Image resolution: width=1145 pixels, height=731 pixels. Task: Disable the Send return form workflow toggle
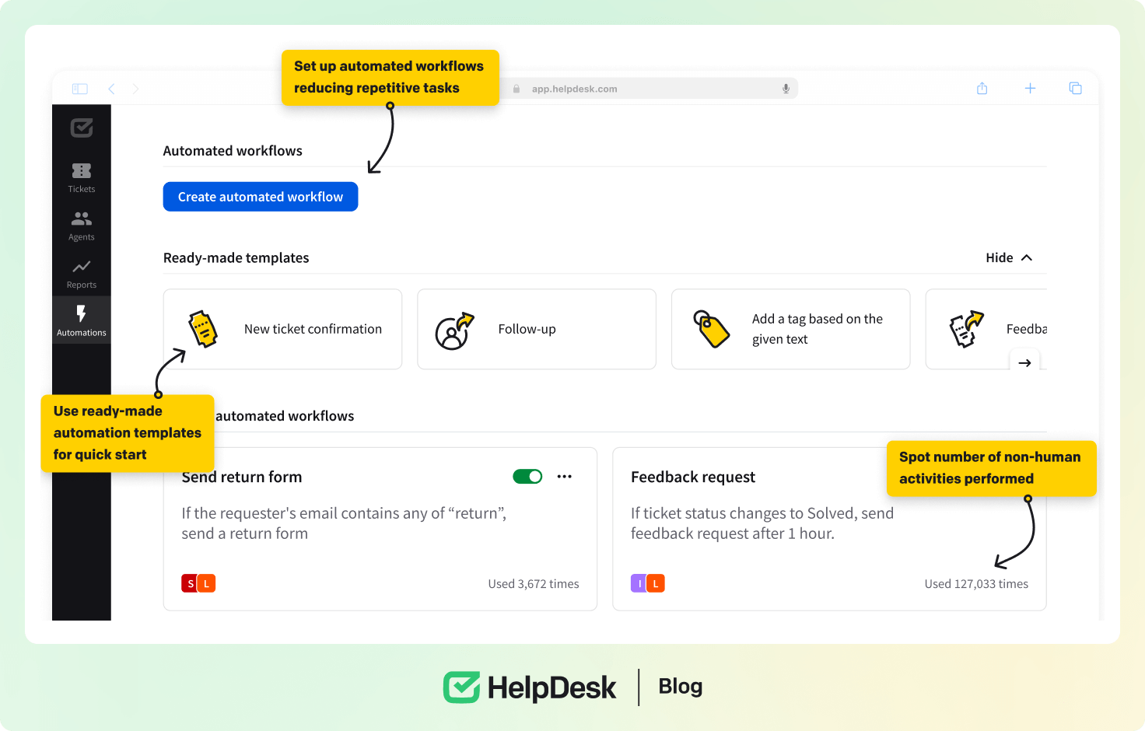(x=527, y=477)
